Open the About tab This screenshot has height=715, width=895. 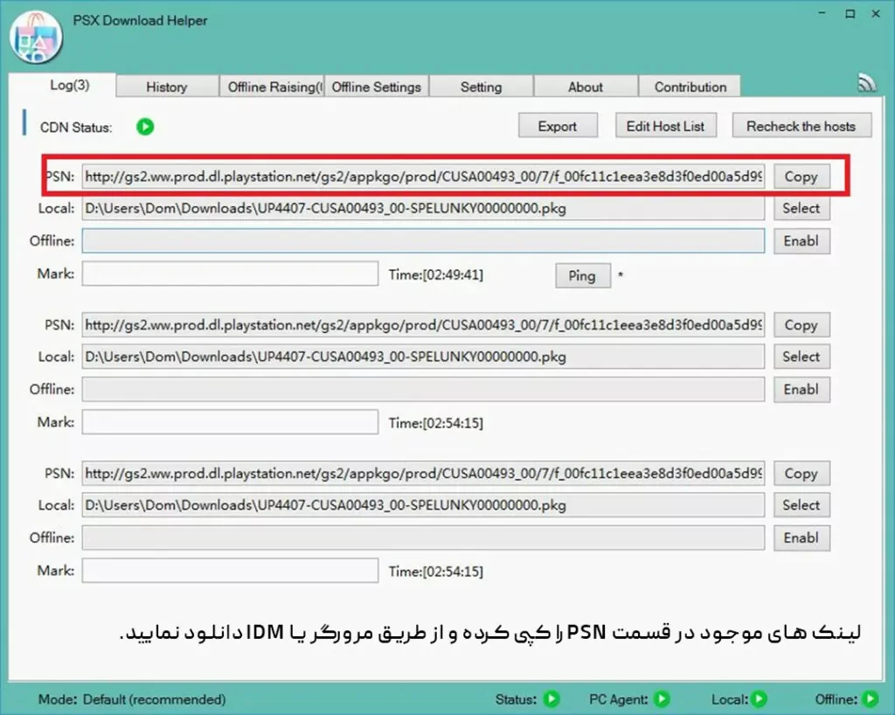(x=586, y=87)
